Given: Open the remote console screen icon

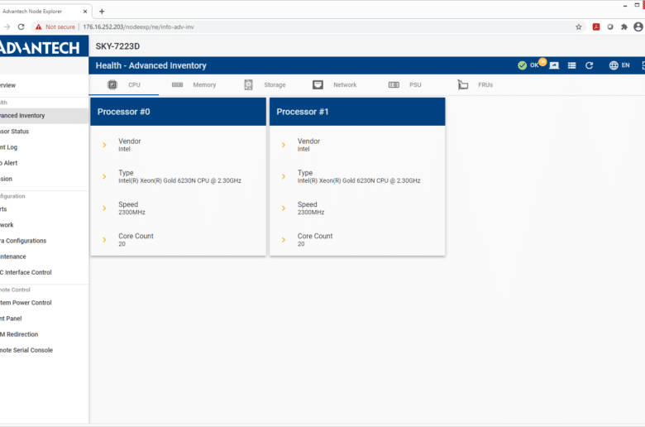Looking at the screenshot, I should [x=554, y=65].
